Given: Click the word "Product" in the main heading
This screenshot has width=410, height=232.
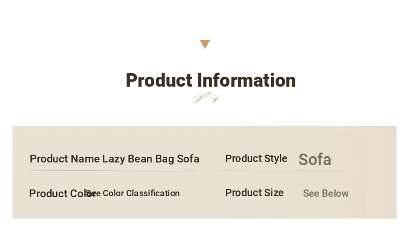Looking at the screenshot, I should [159, 80].
